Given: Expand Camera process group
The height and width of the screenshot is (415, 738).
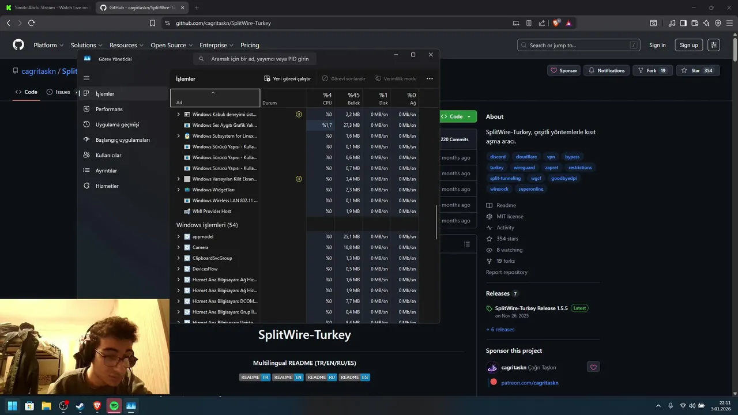Looking at the screenshot, I should [x=179, y=247].
